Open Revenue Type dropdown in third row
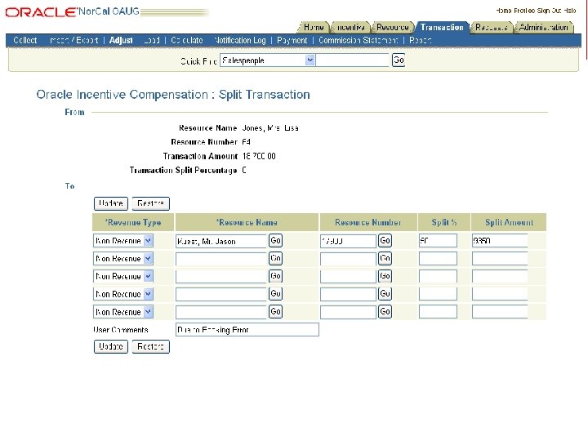This screenshot has width=588, height=441. pos(123,276)
